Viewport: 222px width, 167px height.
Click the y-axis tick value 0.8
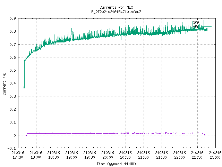pos(13,31)
